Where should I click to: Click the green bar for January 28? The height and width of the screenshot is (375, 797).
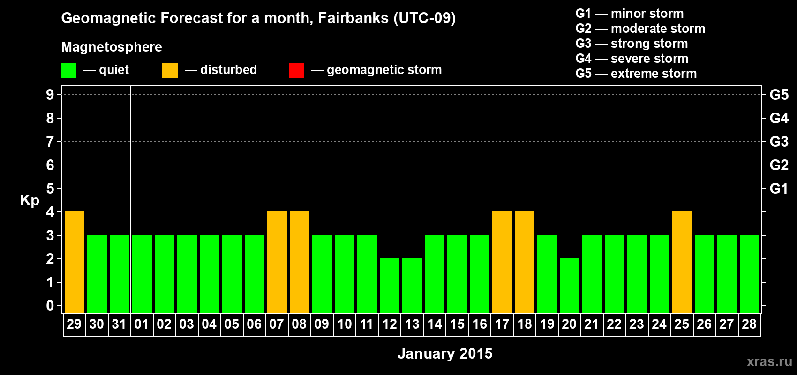750,274
